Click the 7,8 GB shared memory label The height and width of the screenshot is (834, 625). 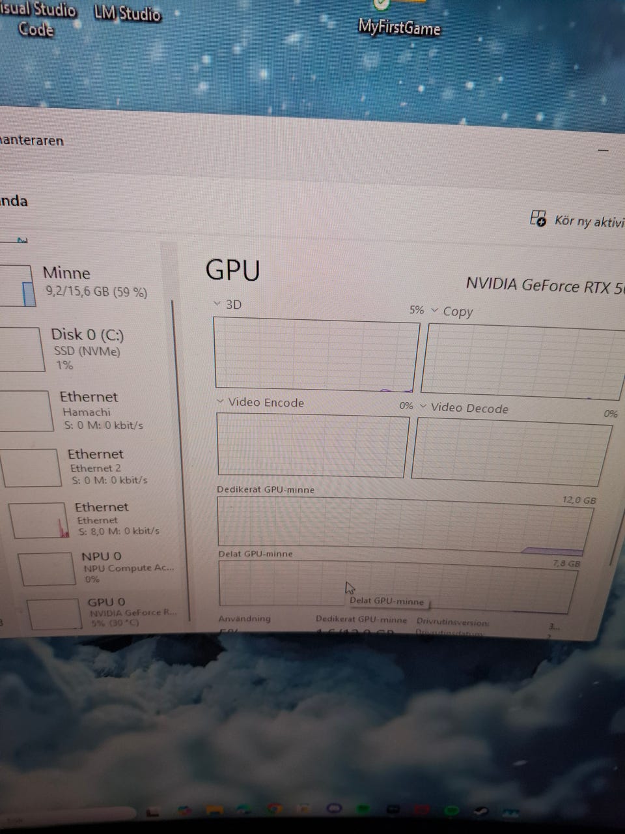[x=566, y=563]
